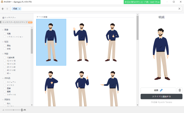The height and width of the screenshot is (113, 184).
Task: Delete character with the trash icon
Action: (x=180, y=90)
